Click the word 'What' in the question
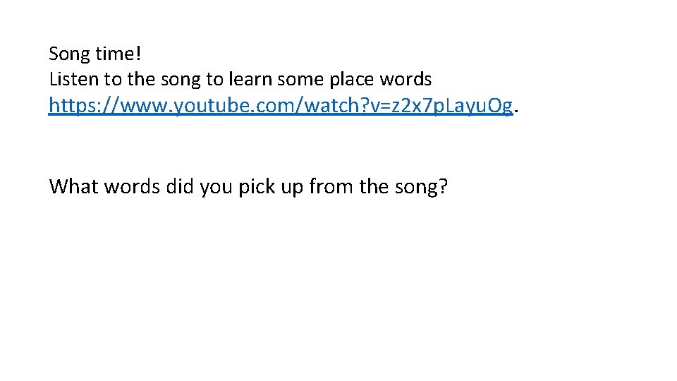 [74, 186]
